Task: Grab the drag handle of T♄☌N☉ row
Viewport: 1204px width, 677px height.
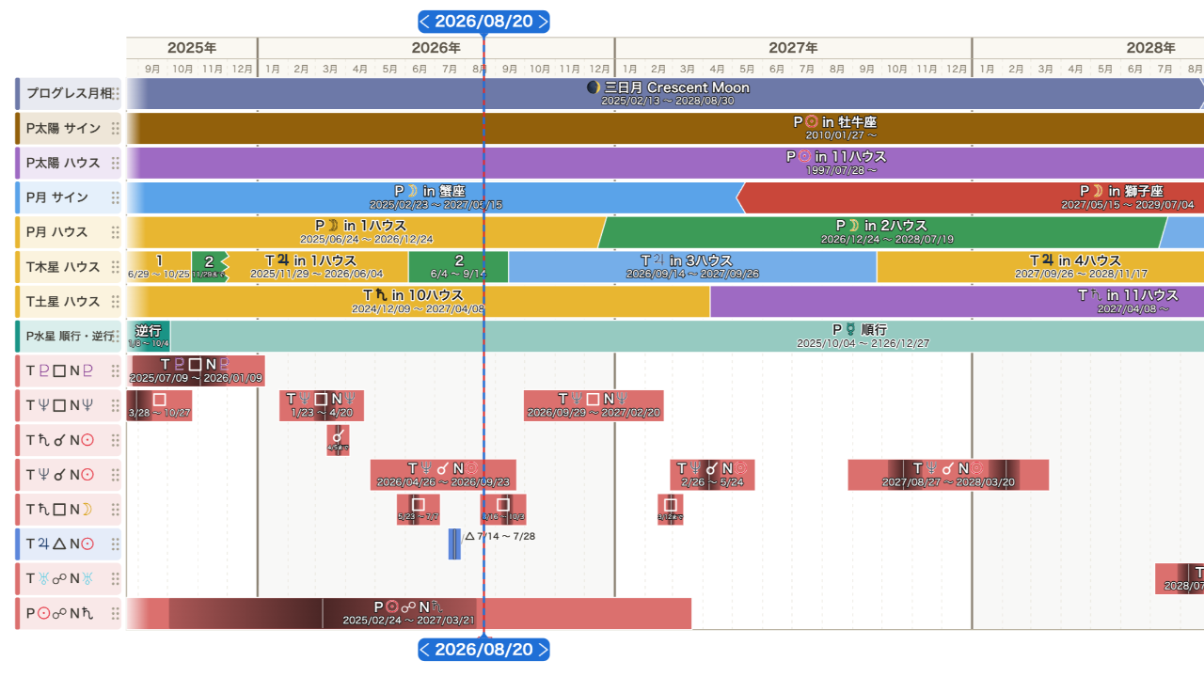Action: click(116, 440)
